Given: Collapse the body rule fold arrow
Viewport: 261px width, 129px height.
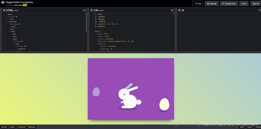Looking at the screenshot, I should coord(94,31).
